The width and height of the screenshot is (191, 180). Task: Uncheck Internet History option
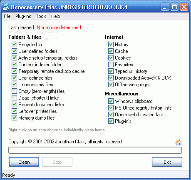pyautogui.click(x=111, y=45)
